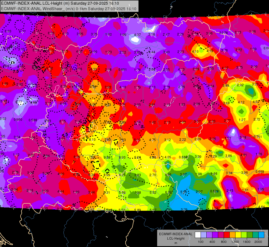
Task: Click the wind shear value 0.851
Action: [123, 70]
